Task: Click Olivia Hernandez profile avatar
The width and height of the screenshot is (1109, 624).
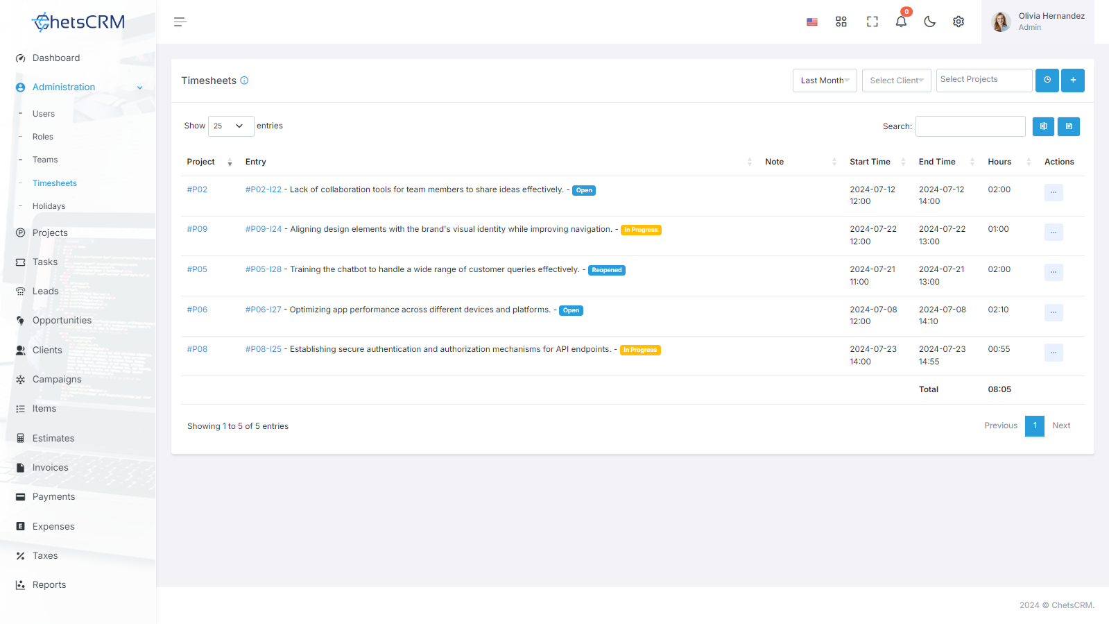Action: pos(1001,22)
